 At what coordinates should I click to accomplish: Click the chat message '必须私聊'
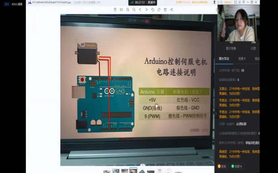[241, 124]
